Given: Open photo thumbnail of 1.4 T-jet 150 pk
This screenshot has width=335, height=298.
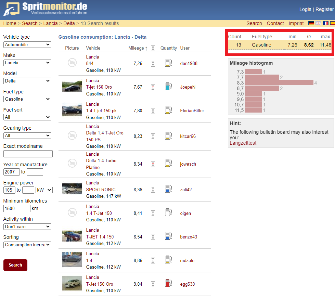Looking at the screenshot, I should pyautogui.click(x=72, y=110).
